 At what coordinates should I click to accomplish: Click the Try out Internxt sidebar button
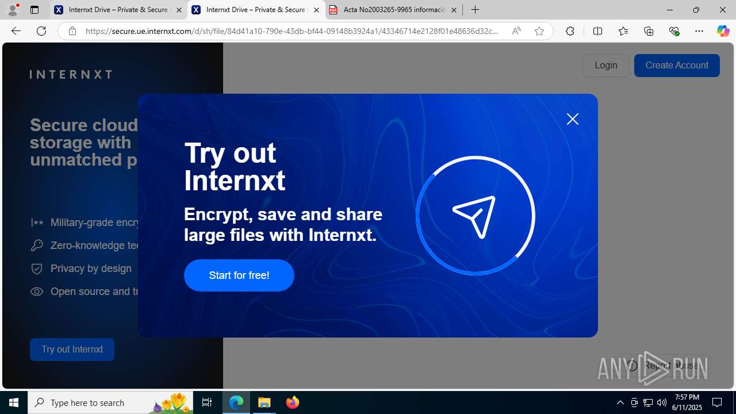[72, 350]
